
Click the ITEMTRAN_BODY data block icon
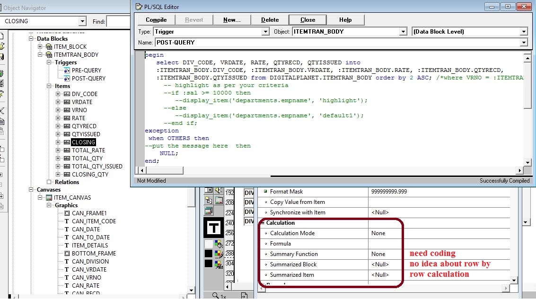49,55
